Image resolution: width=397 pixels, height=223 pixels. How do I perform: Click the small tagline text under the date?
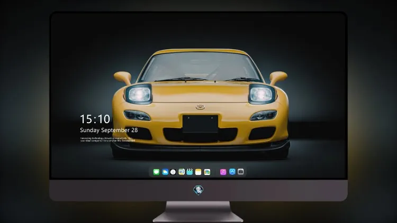pos(107,140)
